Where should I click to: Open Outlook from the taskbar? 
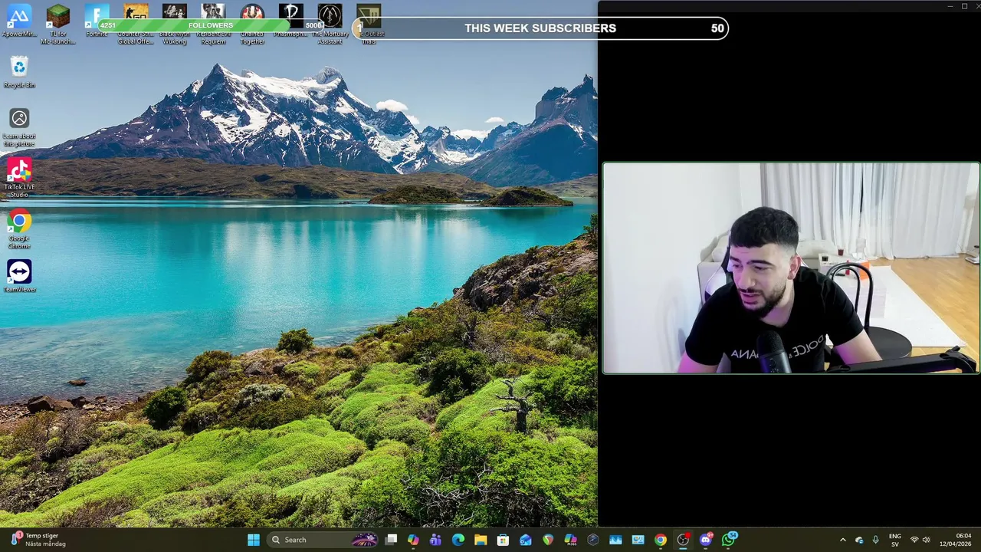[x=526, y=540]
